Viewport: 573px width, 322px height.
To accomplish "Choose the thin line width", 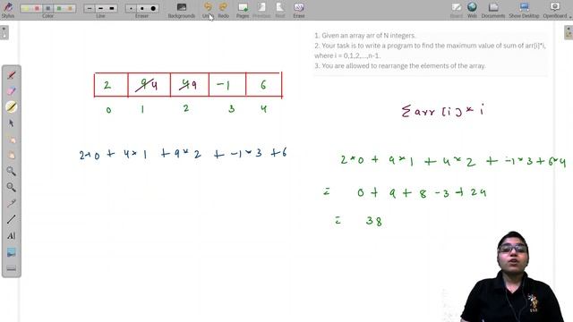I will [90, 8].
